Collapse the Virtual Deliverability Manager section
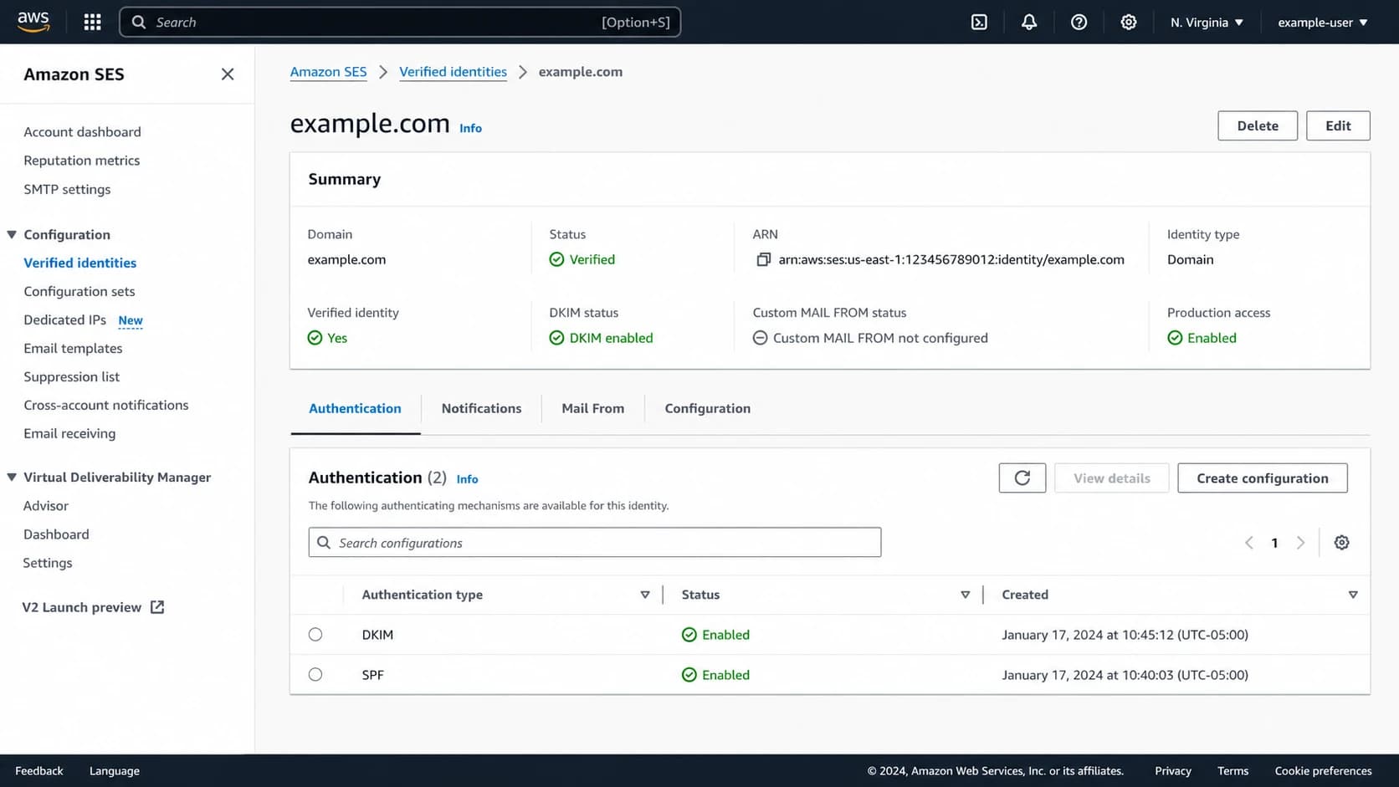 pos(12,478)
